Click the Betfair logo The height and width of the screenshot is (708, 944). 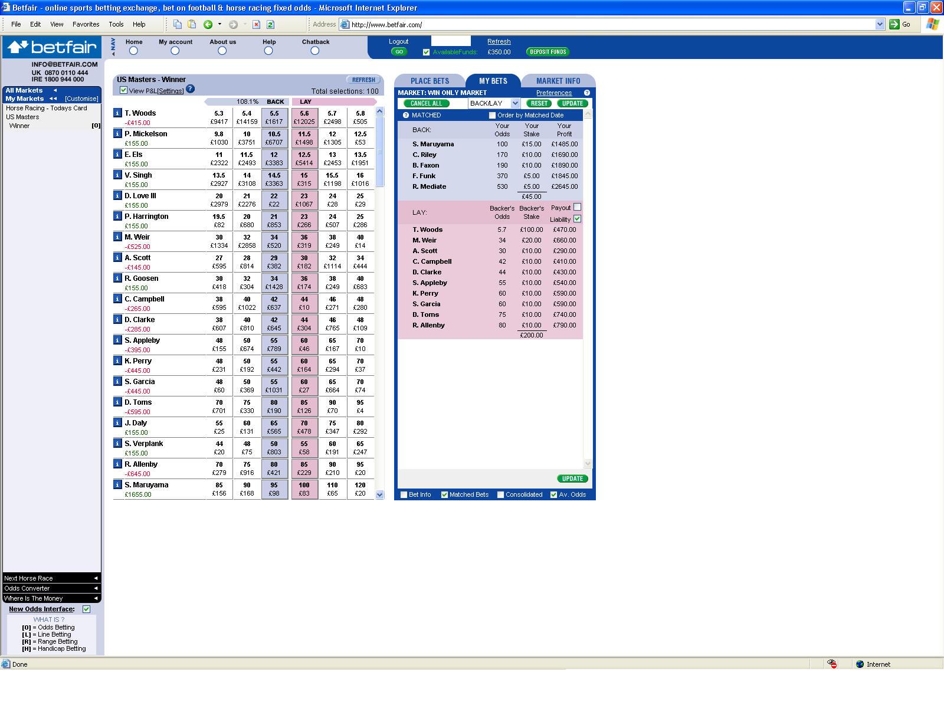click(x=52, y=47)
